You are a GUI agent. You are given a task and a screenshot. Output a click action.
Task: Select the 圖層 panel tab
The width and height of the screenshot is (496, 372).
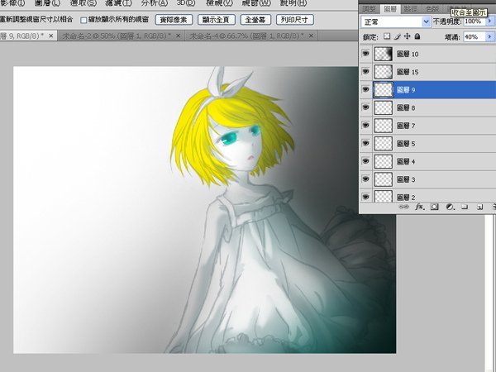[390, 9]
